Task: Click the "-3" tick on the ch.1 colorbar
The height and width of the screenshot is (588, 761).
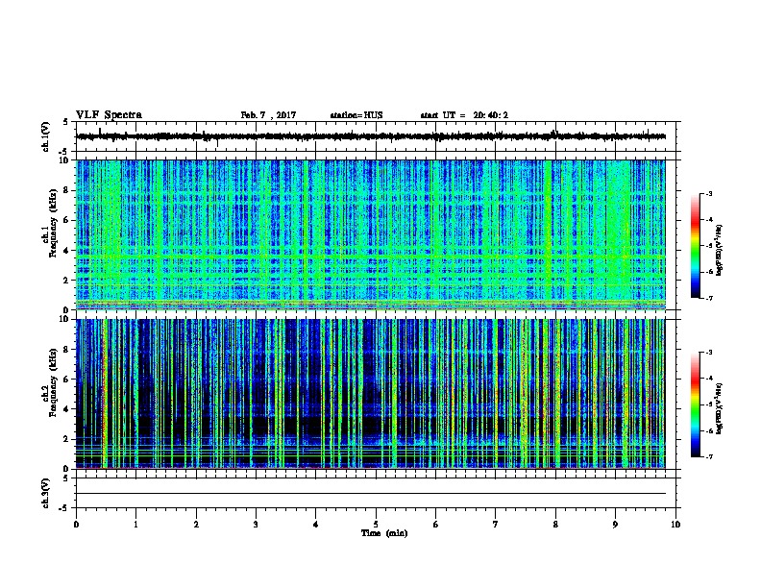Action: 709,193
